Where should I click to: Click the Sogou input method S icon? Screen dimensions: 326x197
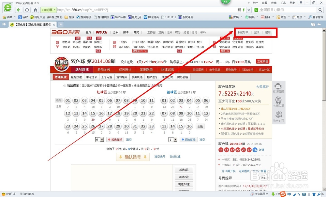click(283, 194)
